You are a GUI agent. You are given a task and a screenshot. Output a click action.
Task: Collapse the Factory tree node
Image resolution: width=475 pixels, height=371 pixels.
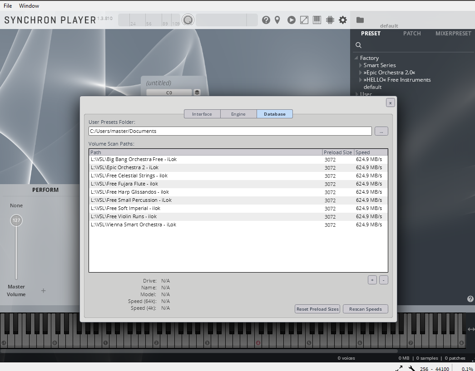click(356, 58)
